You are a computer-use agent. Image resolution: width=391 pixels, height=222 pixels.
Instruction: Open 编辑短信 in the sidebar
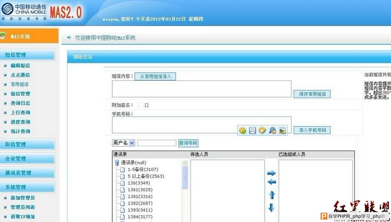coord(20,66)
